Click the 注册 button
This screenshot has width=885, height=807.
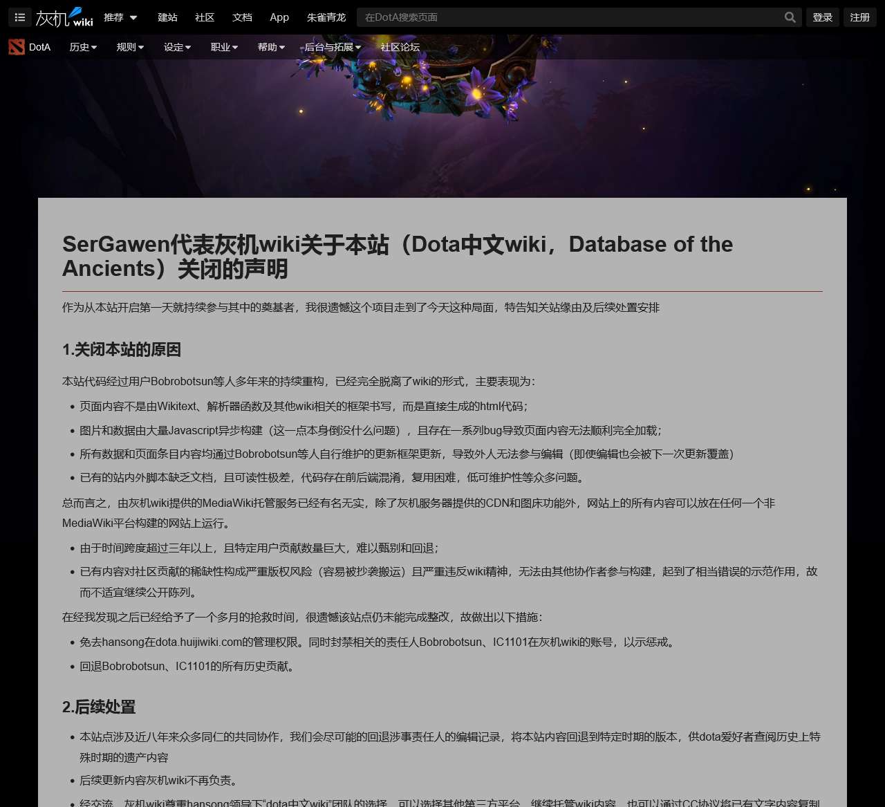(860, 17)
